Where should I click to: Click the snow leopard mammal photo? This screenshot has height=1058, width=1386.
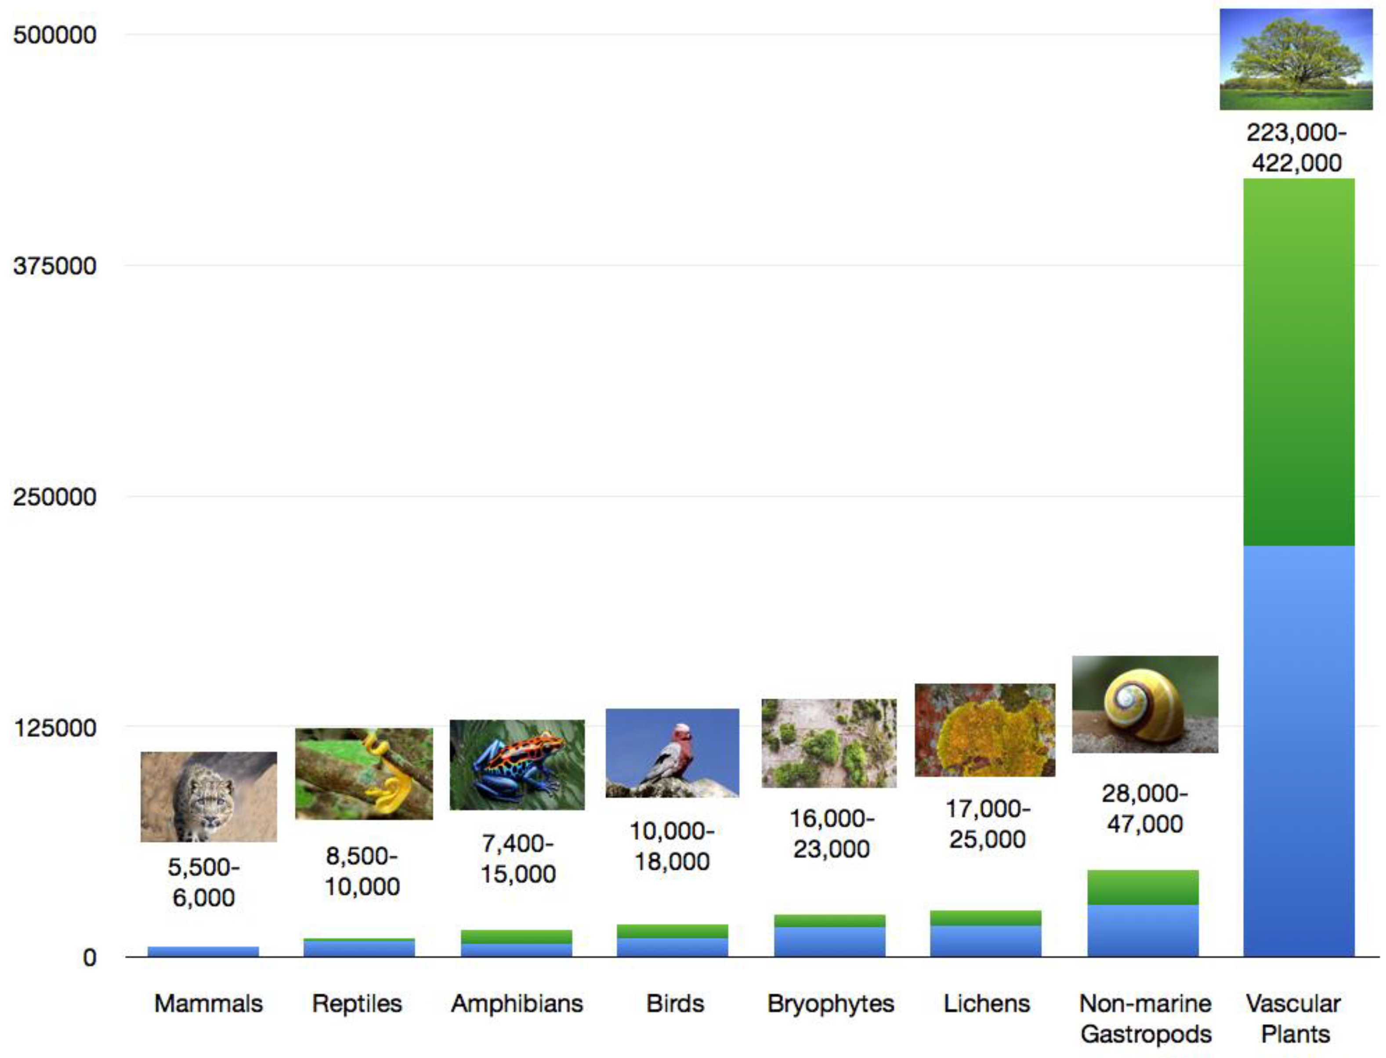coord(208,796)
